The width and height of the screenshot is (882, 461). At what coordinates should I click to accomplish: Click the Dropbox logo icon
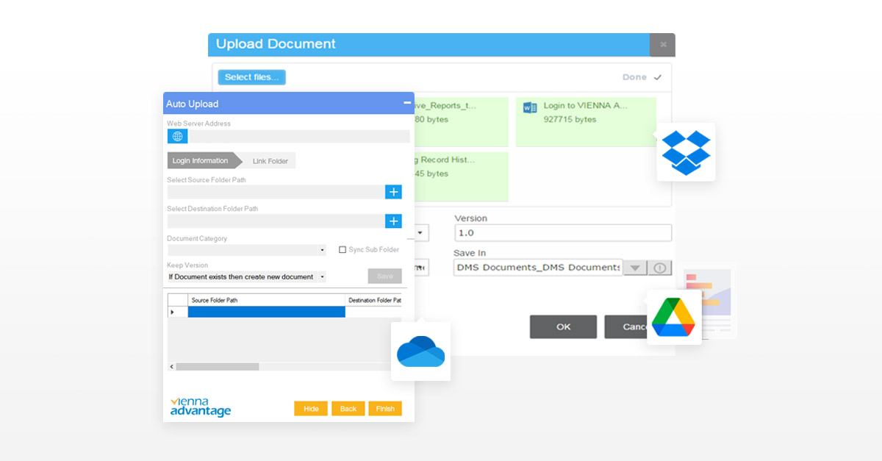[x=686, y=152]
